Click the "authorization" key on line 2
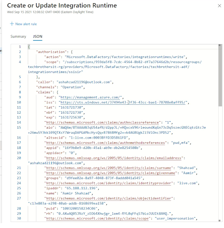This screenshot has width=224, height=228. (x=51, y=52)
